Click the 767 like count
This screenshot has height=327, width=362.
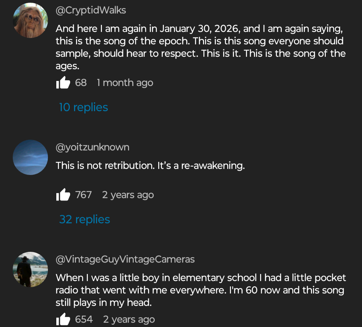pyautogui.click(x=83, y=195)
